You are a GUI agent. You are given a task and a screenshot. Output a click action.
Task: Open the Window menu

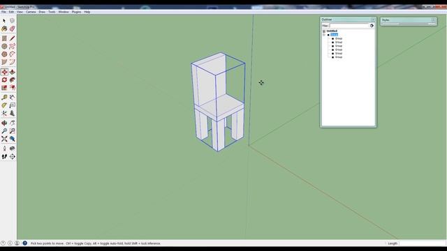pyautogui.click(x=64, y=12)
